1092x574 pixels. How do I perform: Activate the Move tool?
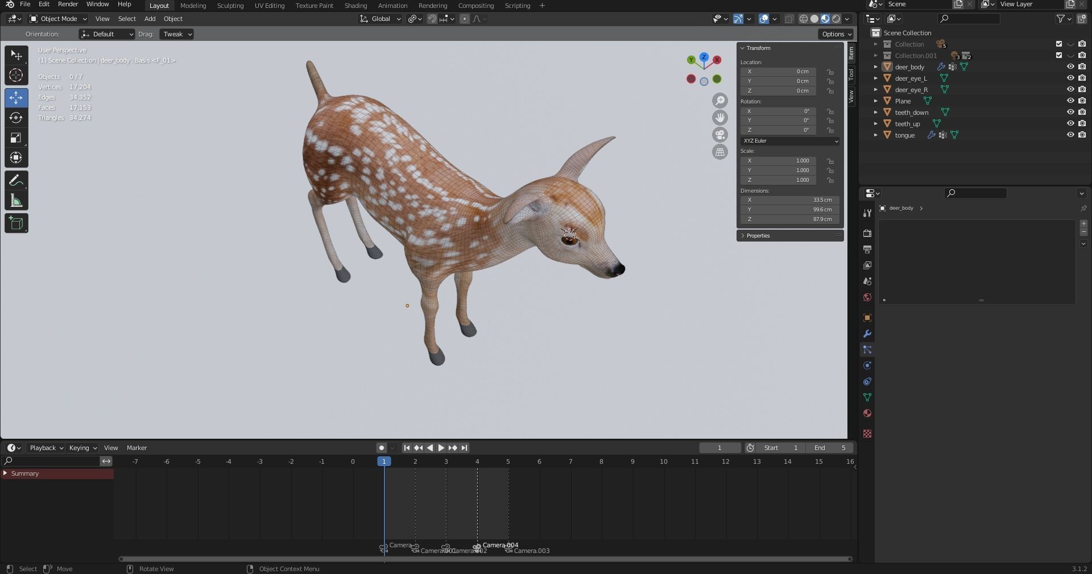pyautogui.click(x=16, y=98)
